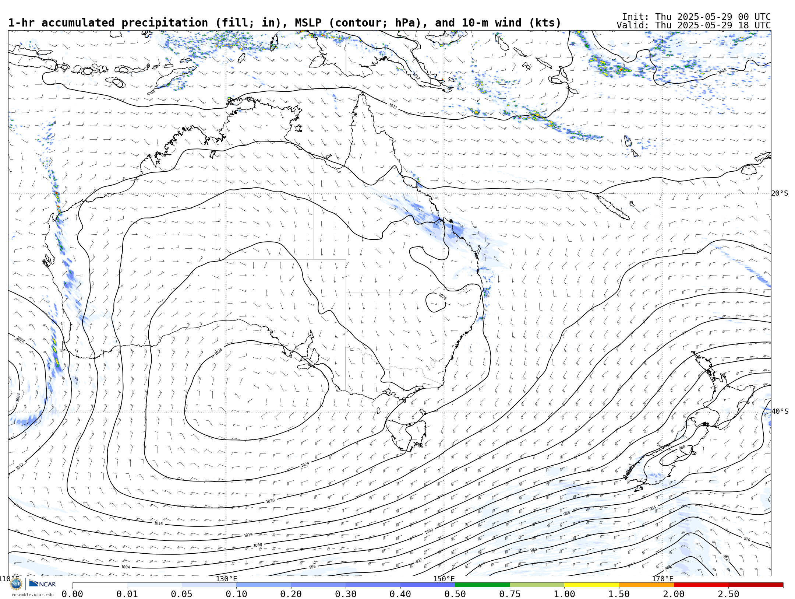Click the 0.40 colorbar tick label

[x=400, y=594]
